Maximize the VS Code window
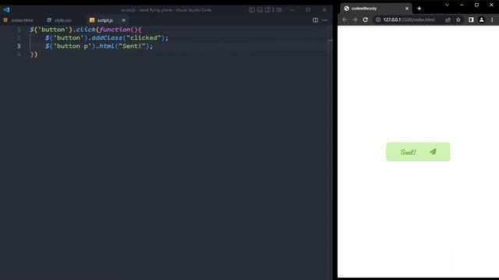This screenshot has width=499, height=280. click(x=308, y=10)
